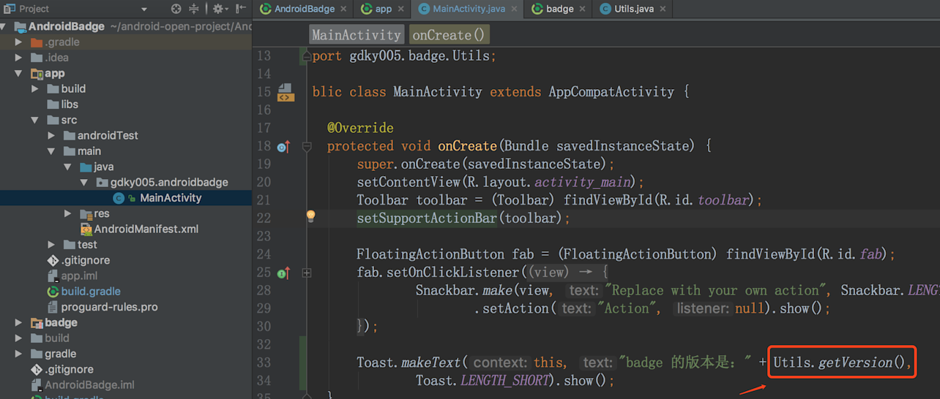The height and width of the screenshot is (399, 940).
Task: Expand the res folder
Action: [x=67, y=214]
